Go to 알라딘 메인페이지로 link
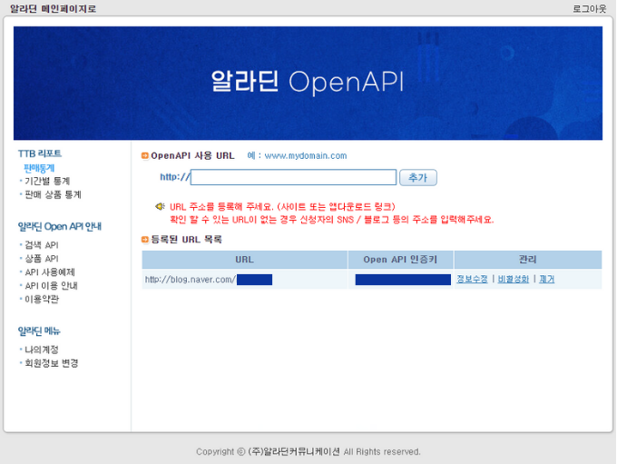 [x=53, y=9]
